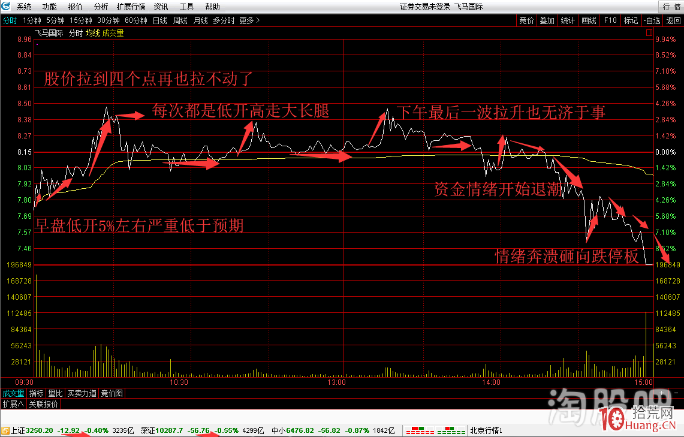
Task: Open the 工具 menu
Action: (x=187, y=7)
